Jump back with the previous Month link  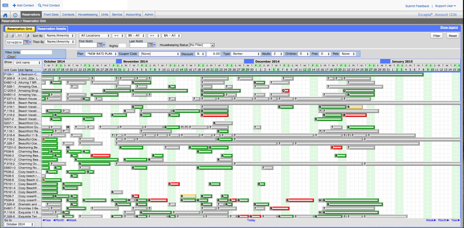(x=58, y=220)
